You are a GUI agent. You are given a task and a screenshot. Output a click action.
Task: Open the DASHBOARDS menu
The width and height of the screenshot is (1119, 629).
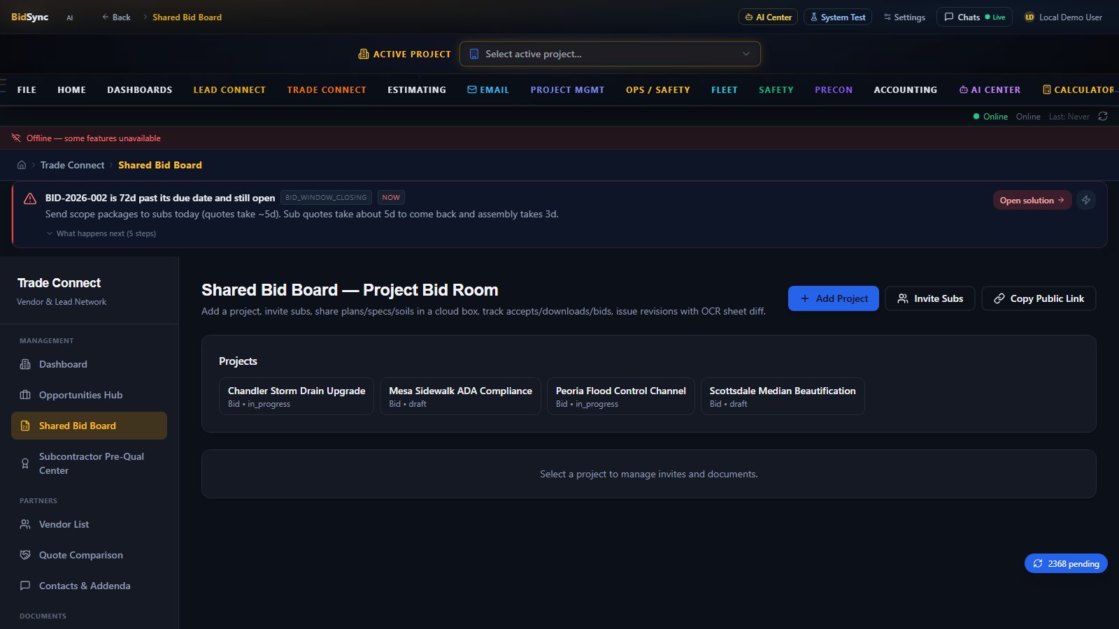pyautogui.click(x=139, y=89)
